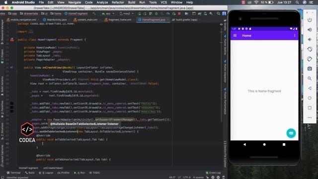Click the This is home fragment text

[x=264, y=91]
